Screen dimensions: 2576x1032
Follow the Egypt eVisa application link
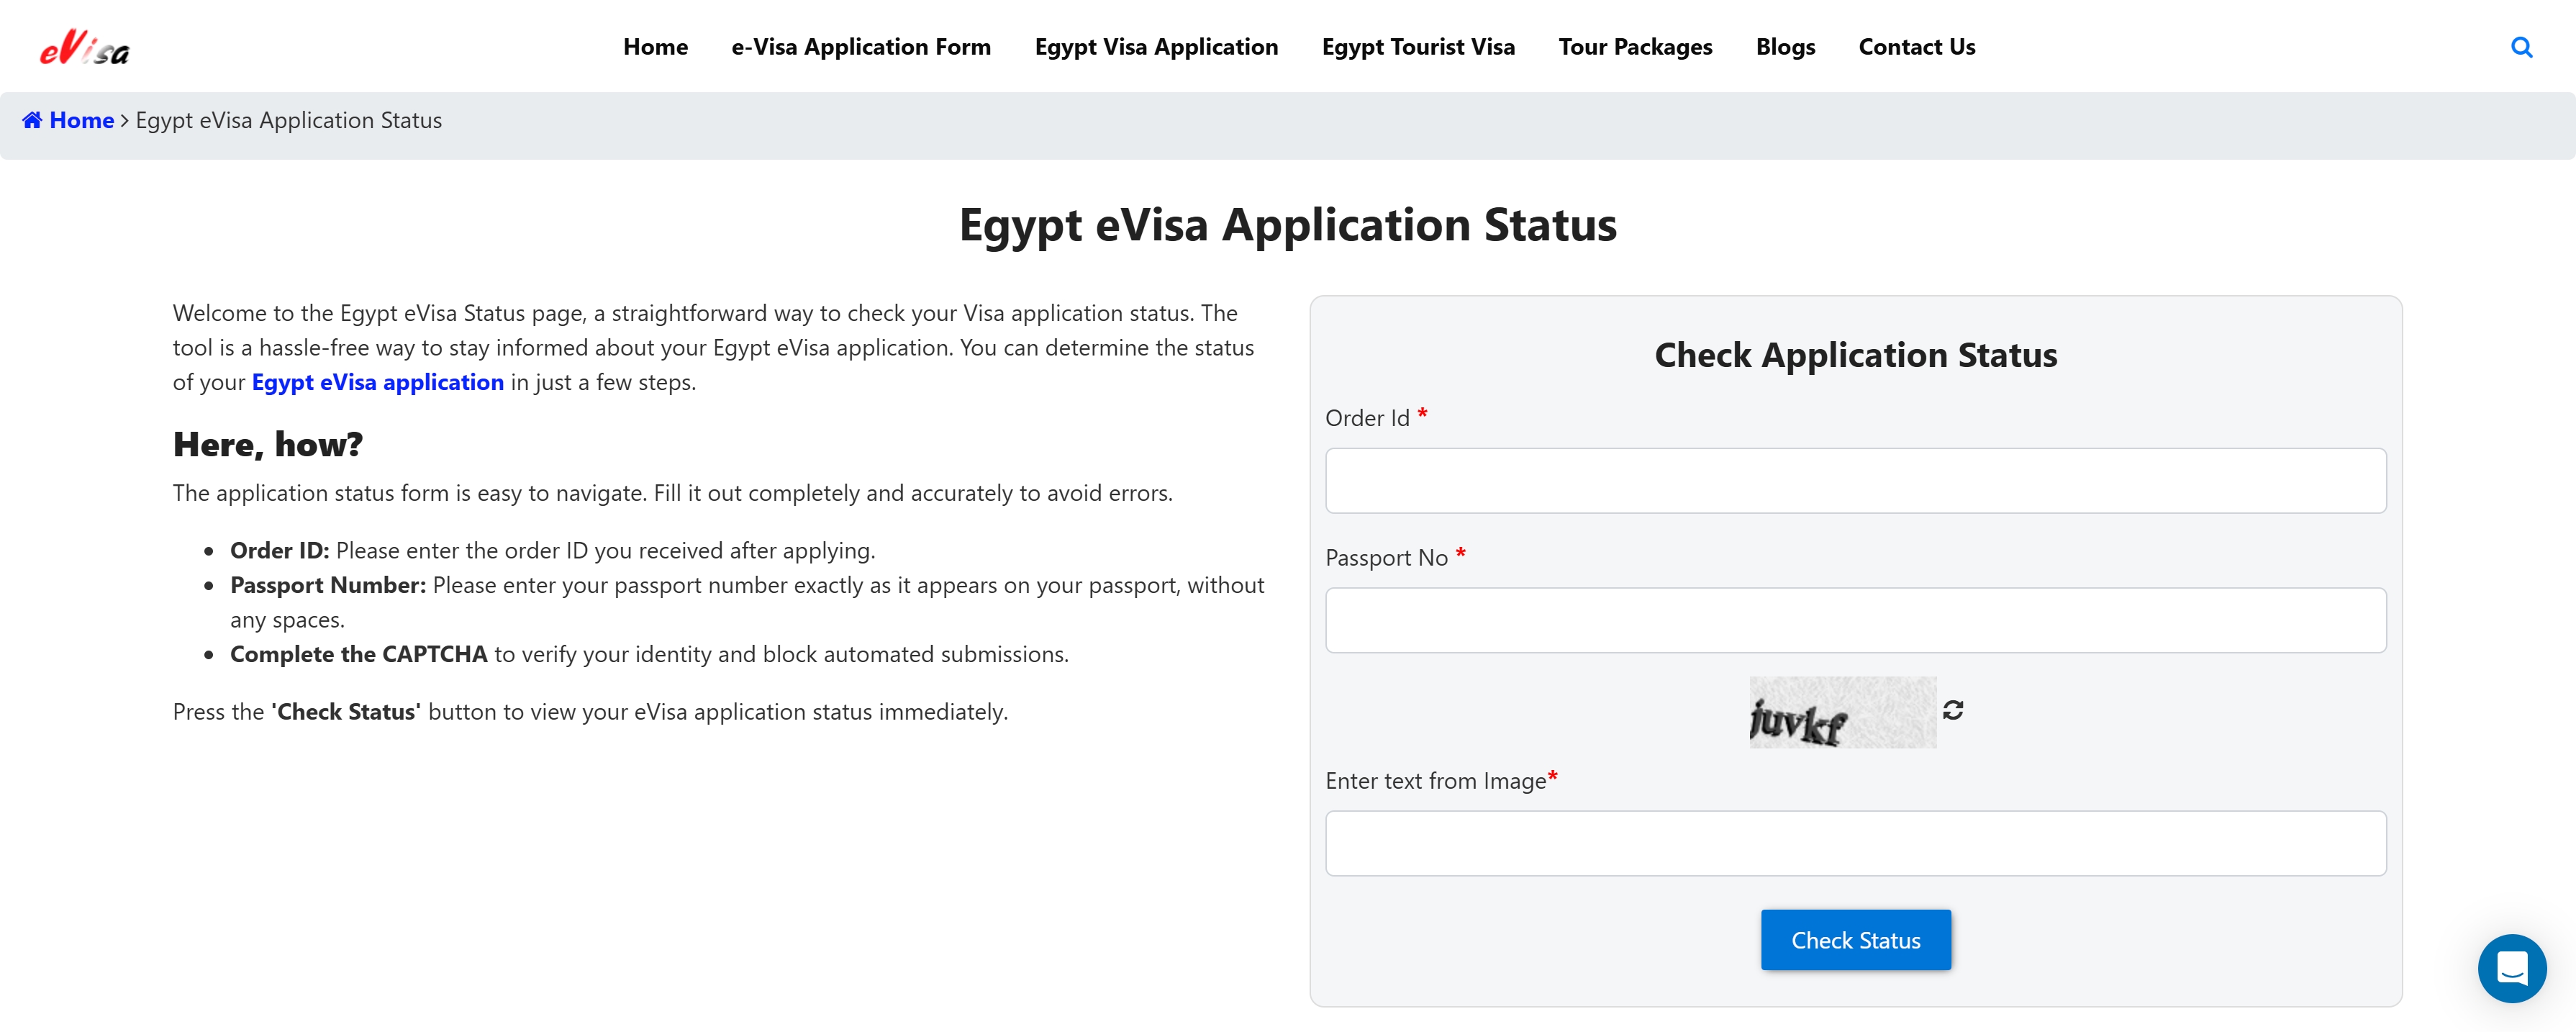tap(377, 382)
